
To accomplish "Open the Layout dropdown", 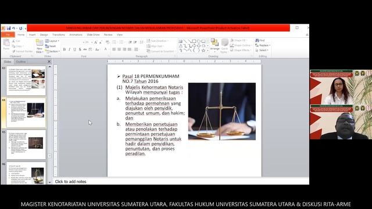I will pyautogui.click(x=52, y=41).
